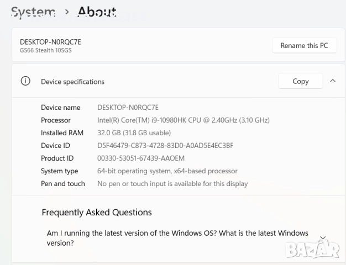Click the Device ID label
346x265 pixels.
pos(55,146)
